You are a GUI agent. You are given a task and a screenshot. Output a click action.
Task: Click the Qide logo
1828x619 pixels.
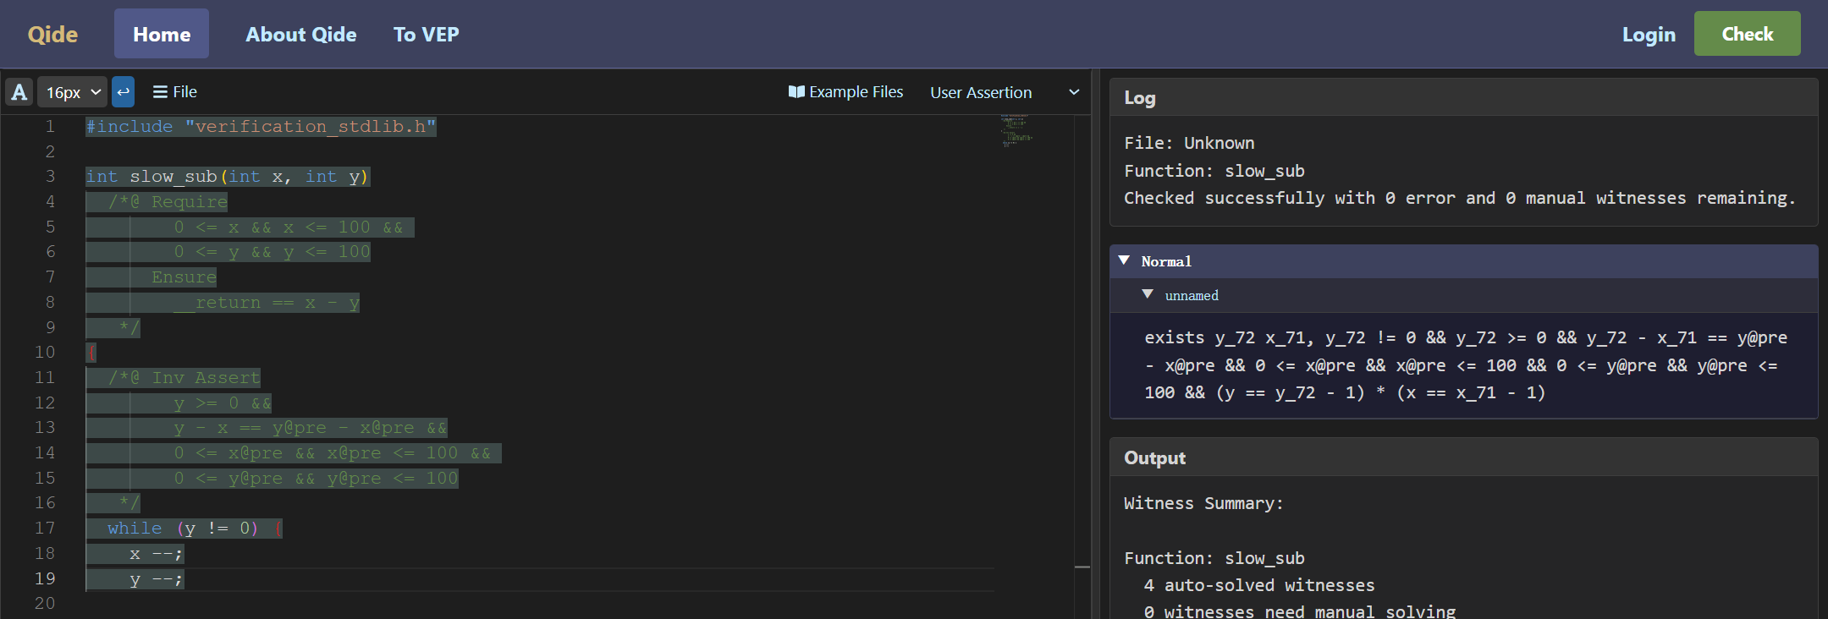point(52,34)
